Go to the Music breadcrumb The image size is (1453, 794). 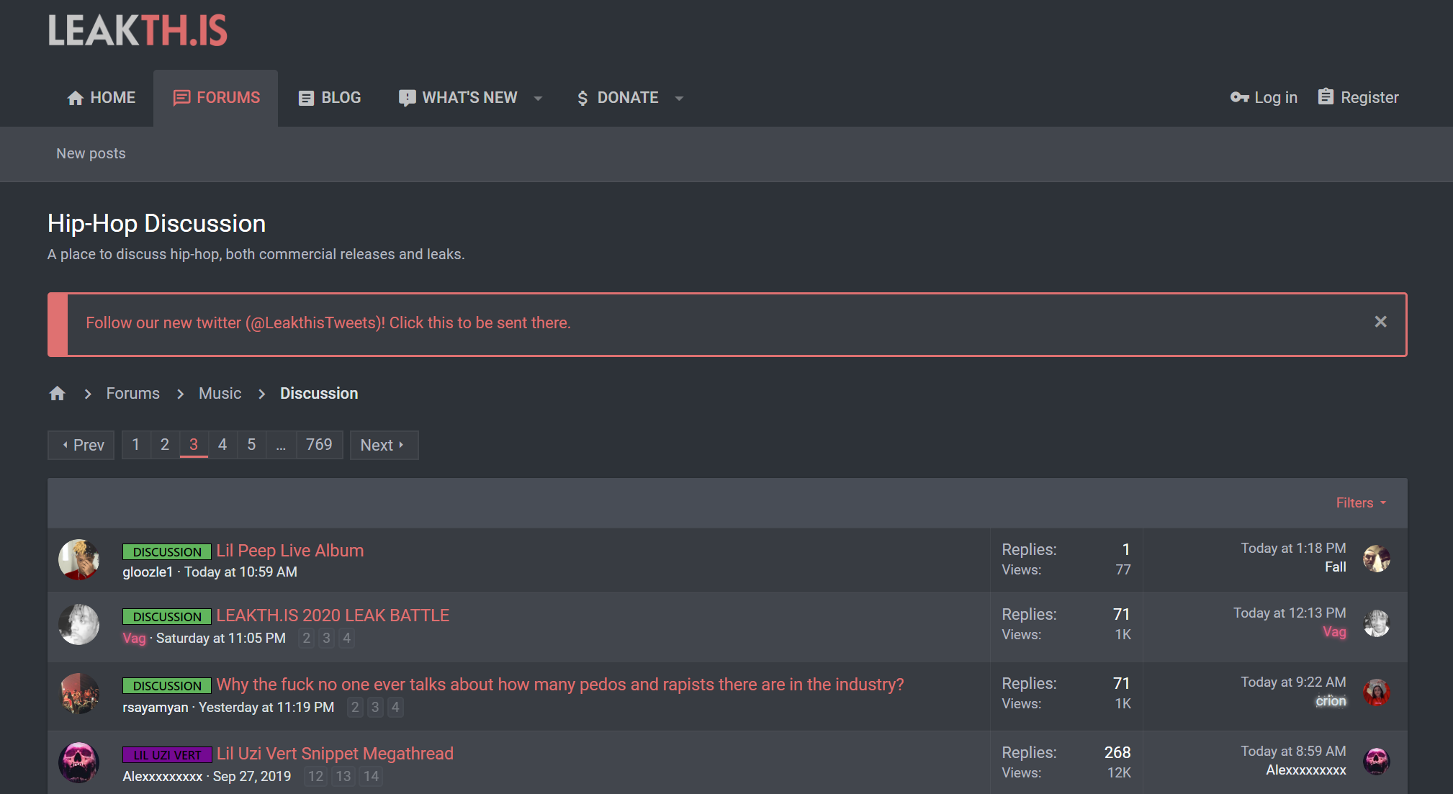[220, 394]
